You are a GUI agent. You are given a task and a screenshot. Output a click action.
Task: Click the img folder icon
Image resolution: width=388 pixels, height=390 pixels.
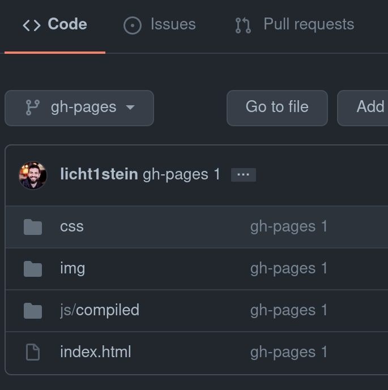click(x=33, y=269)
